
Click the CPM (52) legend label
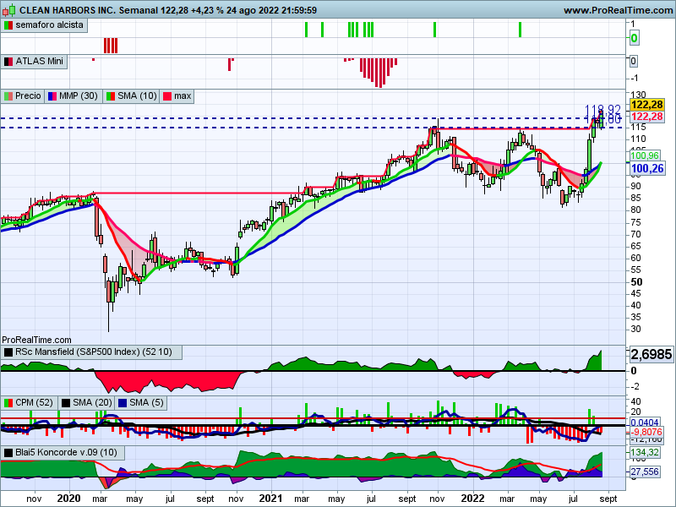click(29, 403)
